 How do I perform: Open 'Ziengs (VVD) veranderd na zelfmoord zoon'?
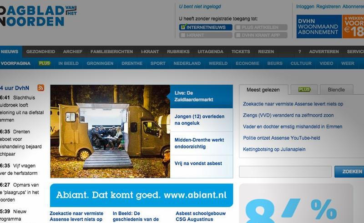click(288, 115)
